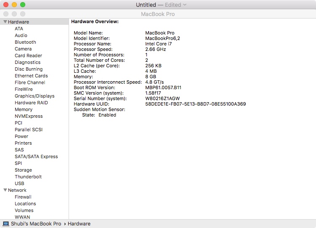
Task: Click Hardware segment in path bar
Action: pyautogui.click(x=79, y=224)
